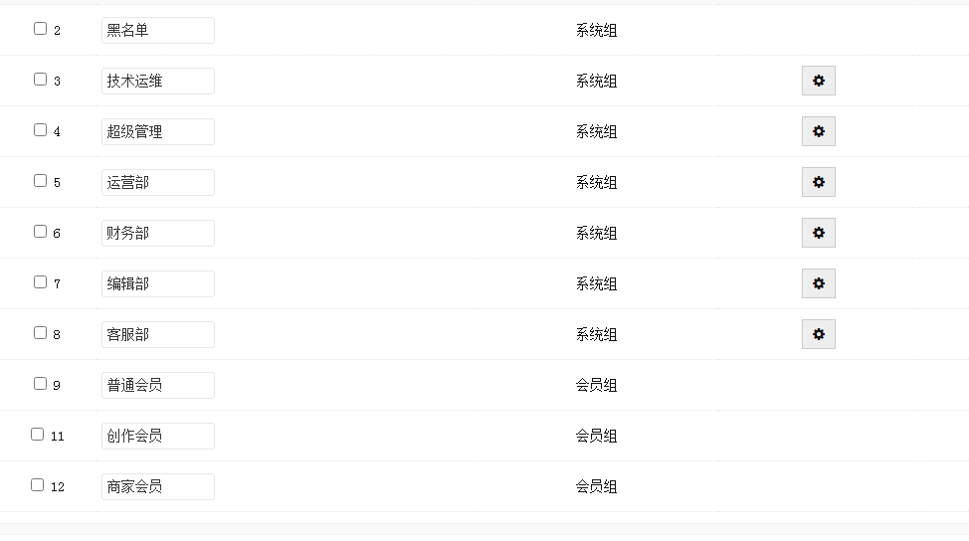This screenshot has width=969, height=541.
Task: Select row 5 checkbox beside 运营部
Action: pyautogui.click(x=41, y=181)
